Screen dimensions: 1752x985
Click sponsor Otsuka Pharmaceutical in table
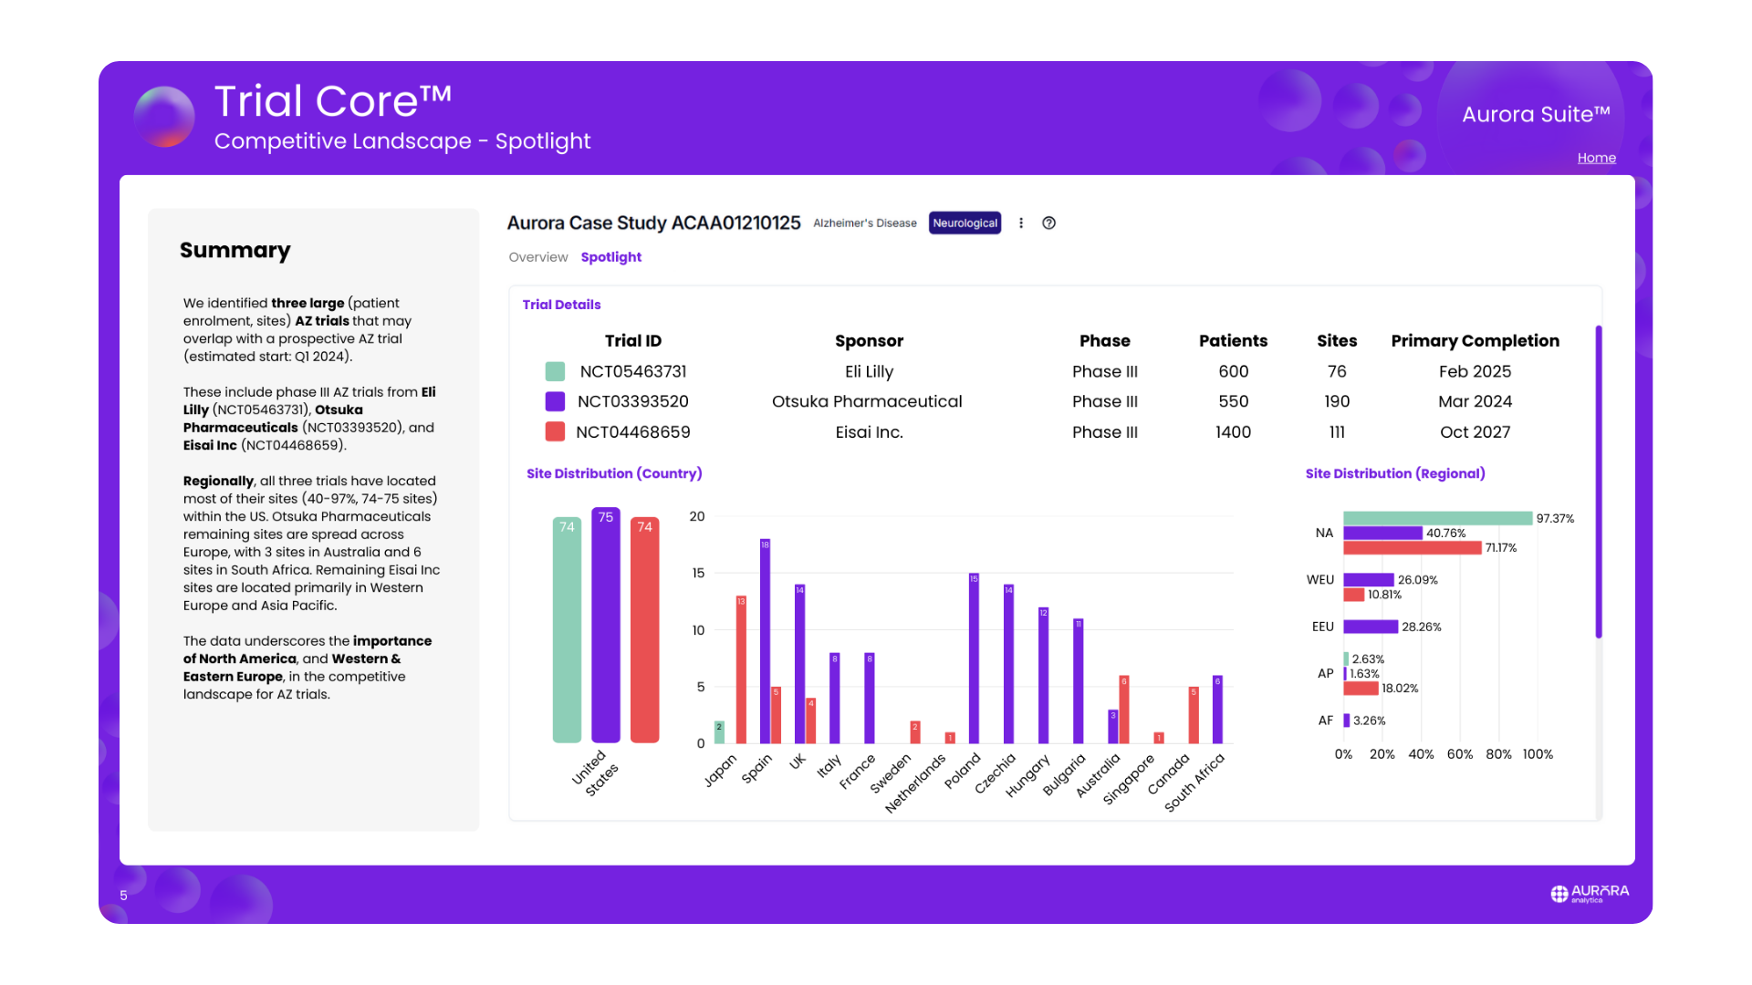tap(867, 401)
